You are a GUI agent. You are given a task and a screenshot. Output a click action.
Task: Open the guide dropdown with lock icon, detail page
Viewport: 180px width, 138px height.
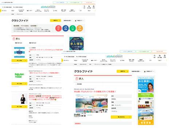click(149, 72)
